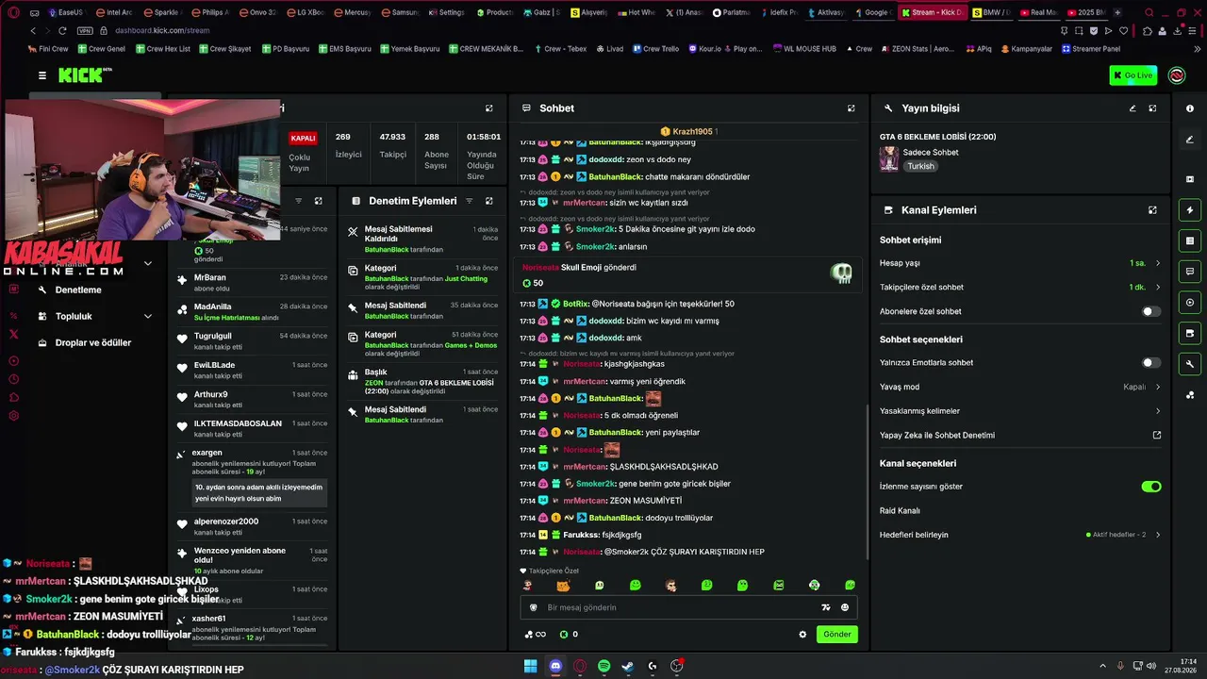Click the KAPALI multistream badge

(x=303, y=138)
